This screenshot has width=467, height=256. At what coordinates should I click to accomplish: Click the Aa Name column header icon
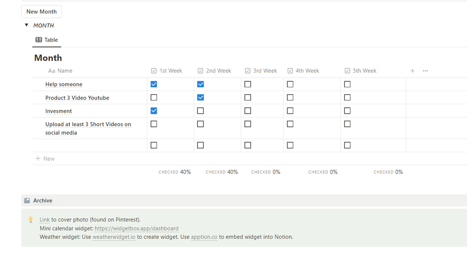point(52,71)
